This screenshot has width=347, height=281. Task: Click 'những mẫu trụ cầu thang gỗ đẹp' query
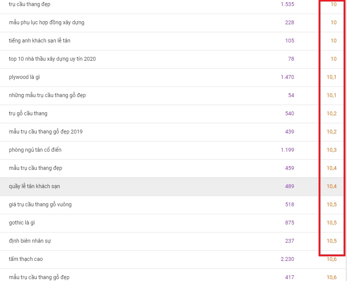[47, 95]
